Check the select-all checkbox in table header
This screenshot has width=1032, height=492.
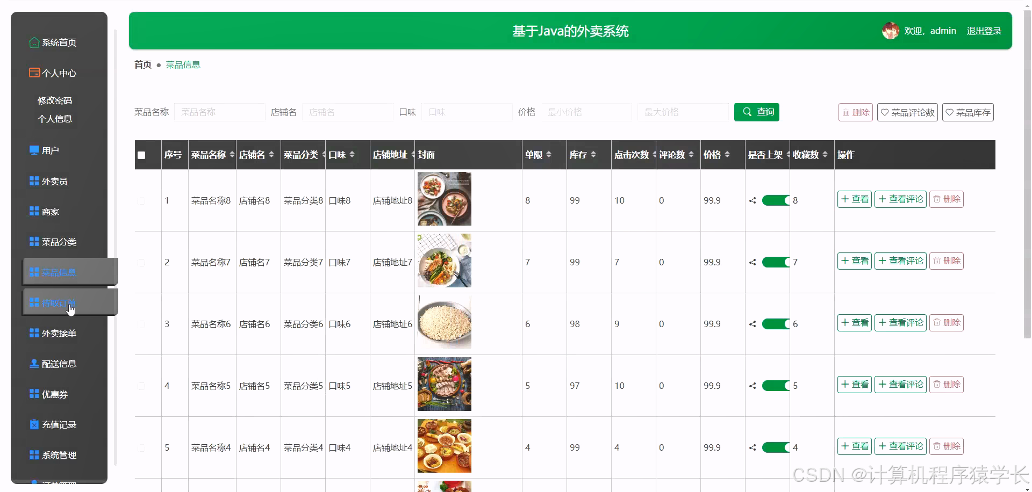pos(141,155)
